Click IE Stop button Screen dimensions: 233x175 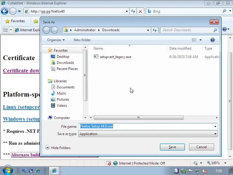point(140,11)
